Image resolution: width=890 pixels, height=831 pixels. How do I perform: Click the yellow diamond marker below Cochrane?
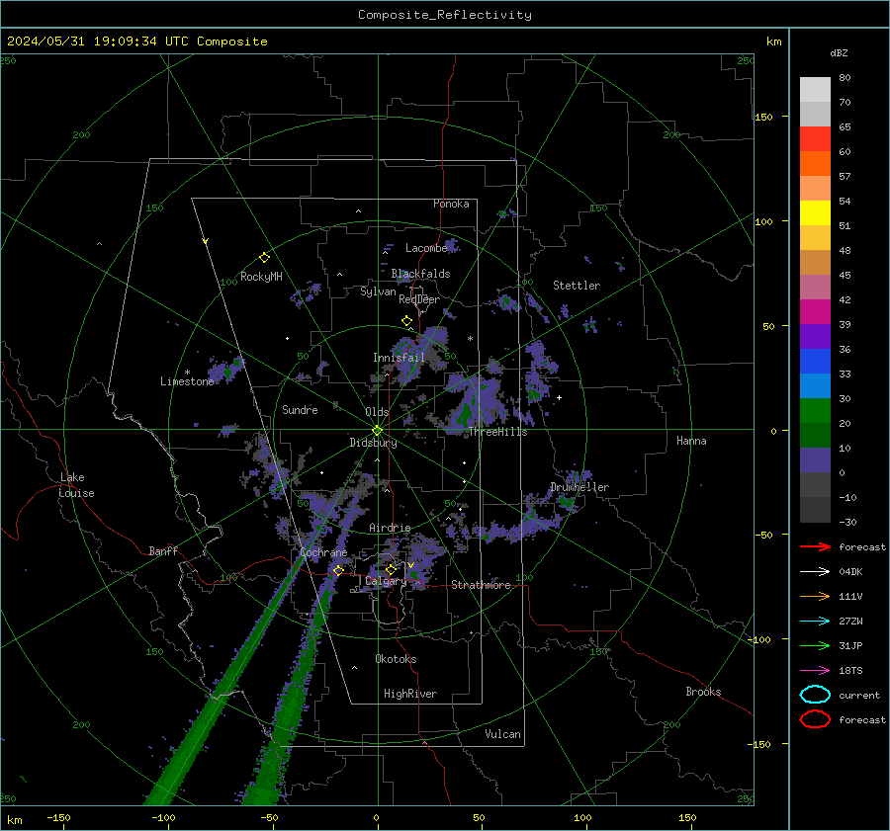(338, 570)
